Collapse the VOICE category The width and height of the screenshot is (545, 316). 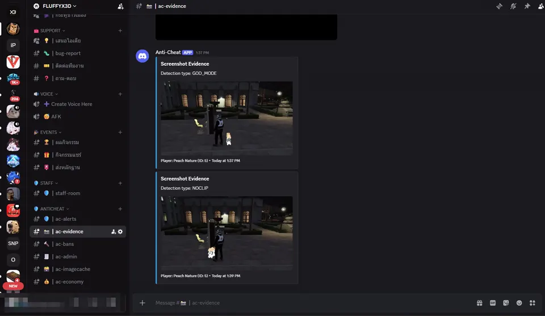(x=46, y=94)
